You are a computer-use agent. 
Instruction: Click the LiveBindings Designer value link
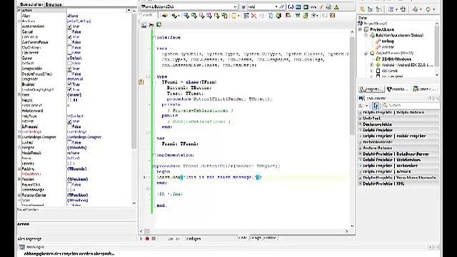[84, 137]
